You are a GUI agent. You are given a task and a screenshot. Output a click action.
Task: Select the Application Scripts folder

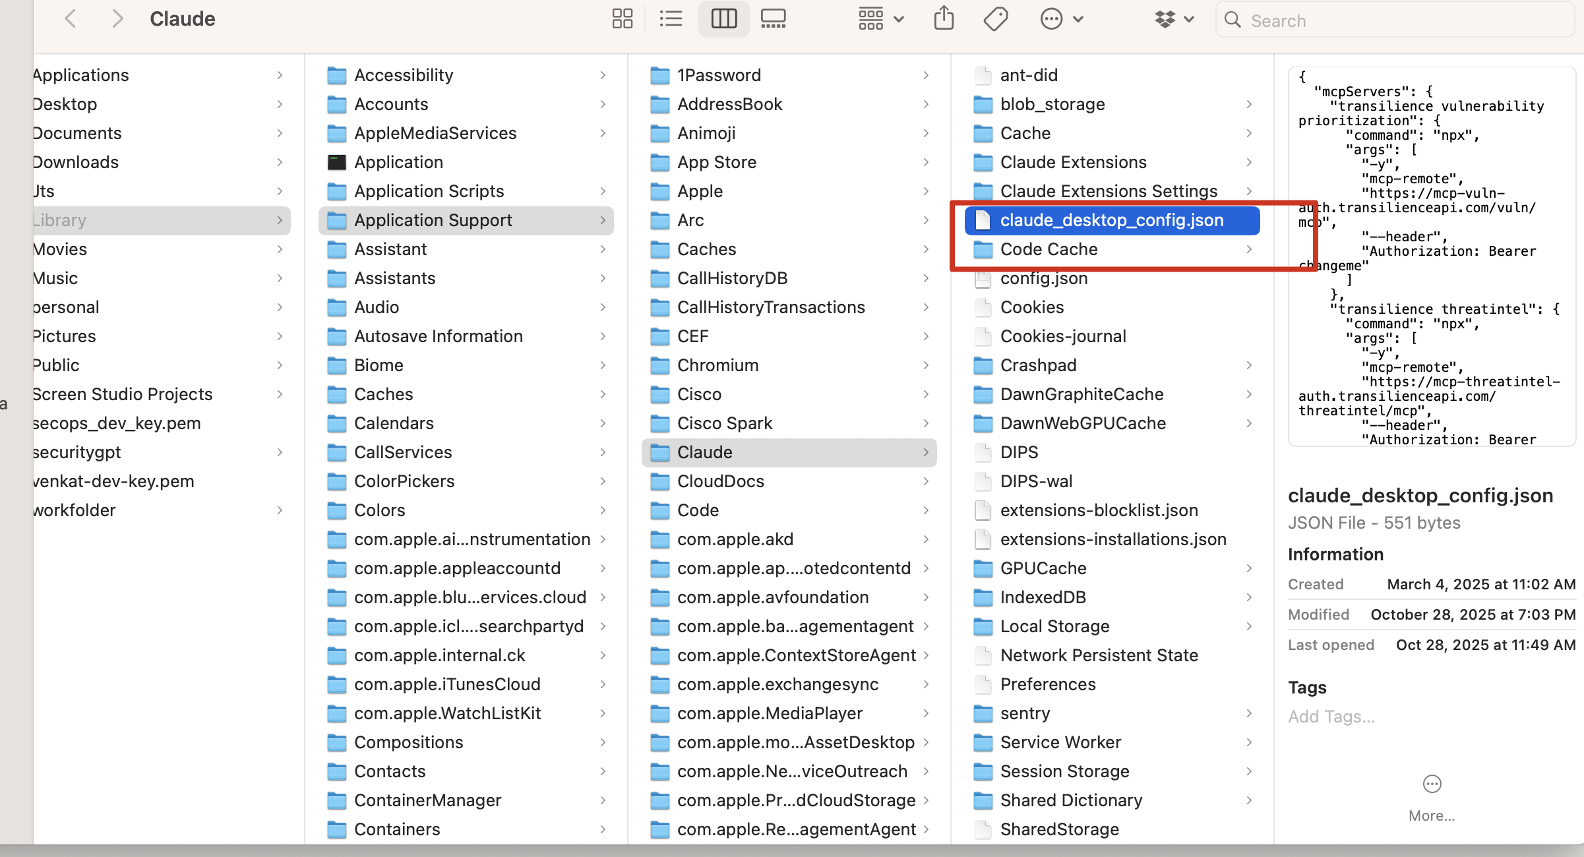point(429,191)
